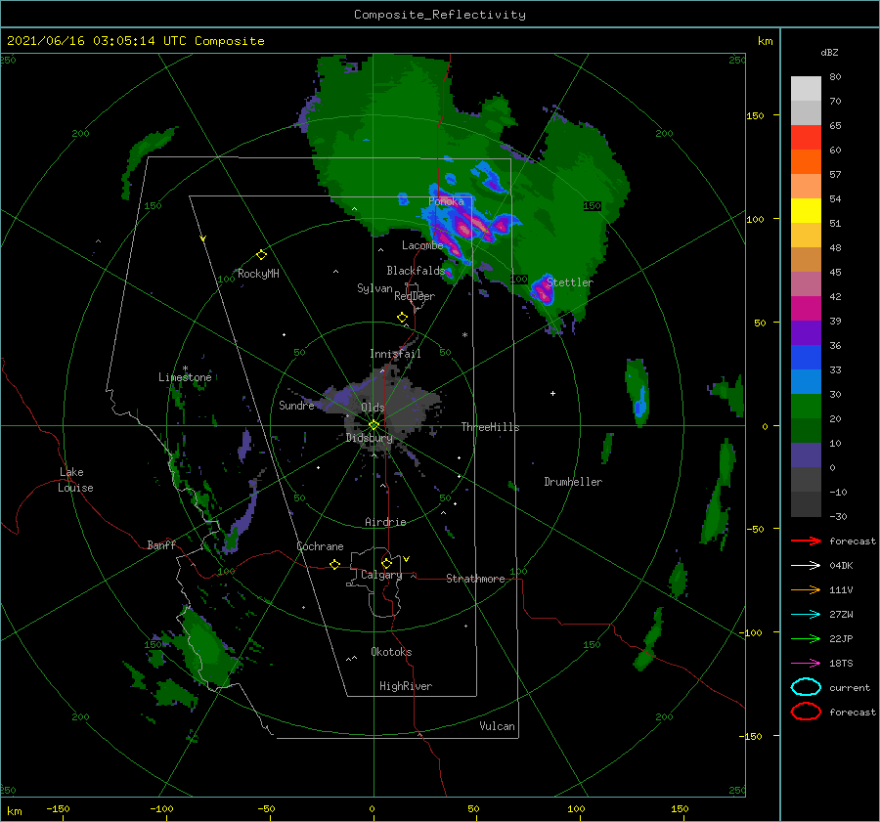Image resolution: width=880 pixels, height=822 pixels.
Task: Click the yellow diamond marker near Cochrane
Action: point(334,564)
